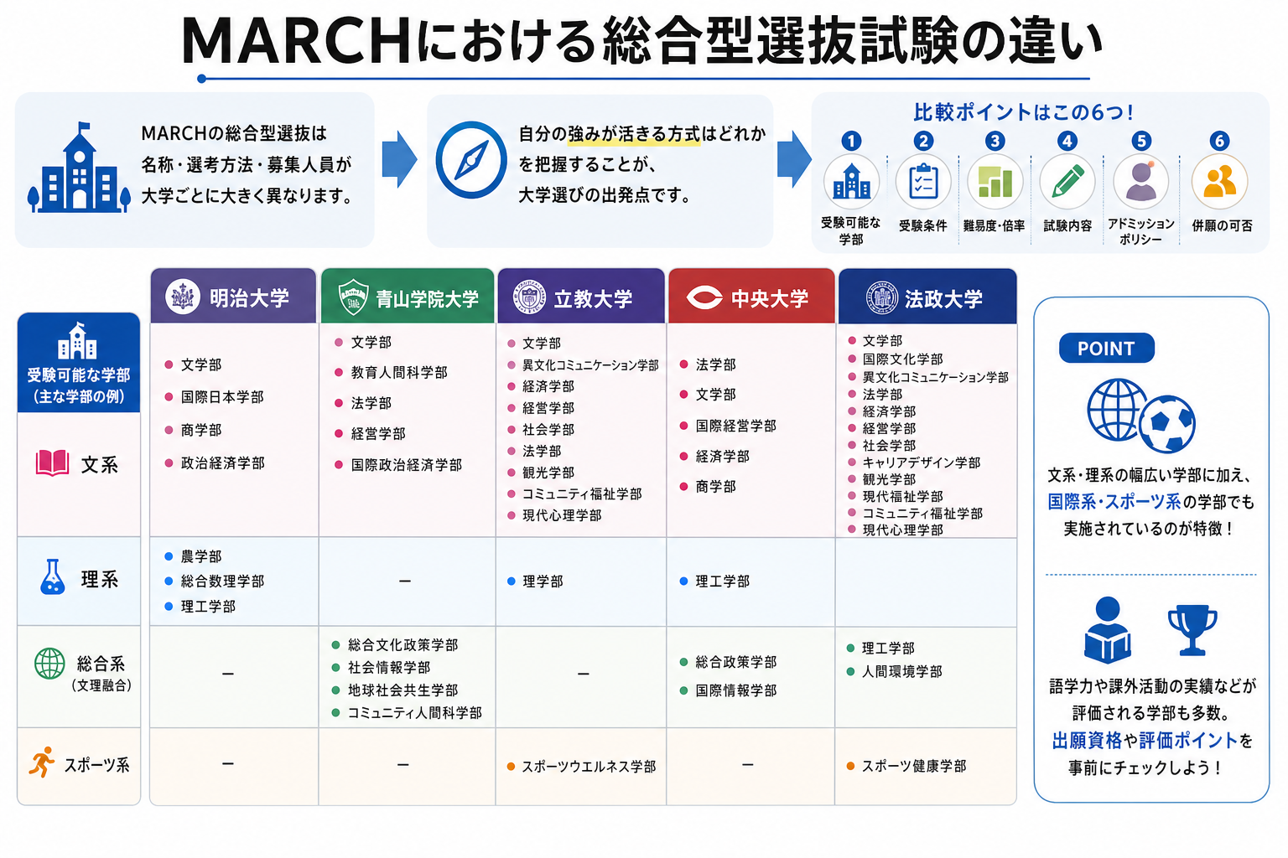Click the 立教大学 round crest
The width and height of the screenshot is (1288, 858).
529,297
